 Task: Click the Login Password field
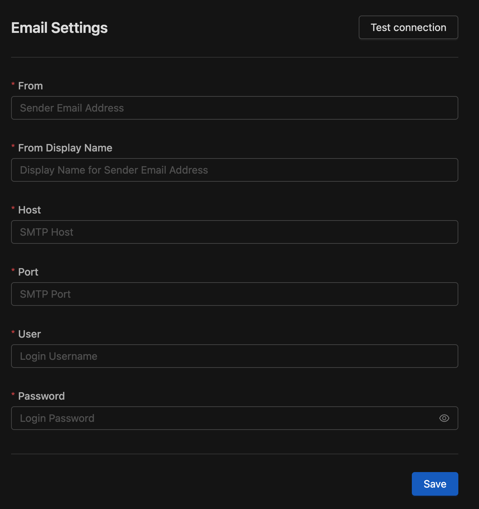coord(235,418)
